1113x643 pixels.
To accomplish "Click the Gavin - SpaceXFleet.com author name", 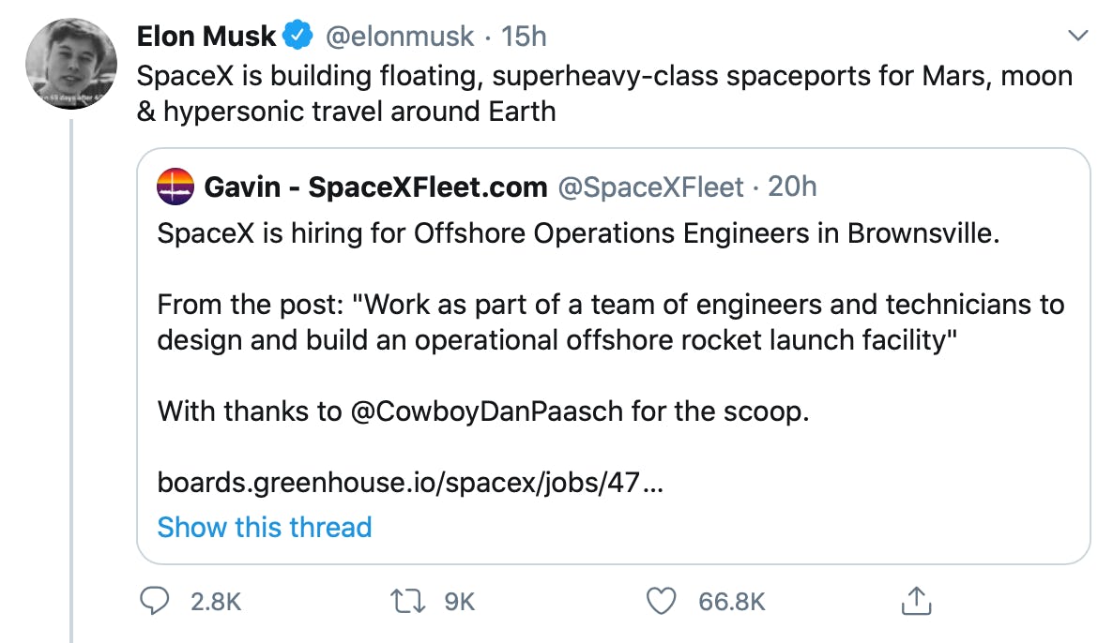I will pos(375,187).
